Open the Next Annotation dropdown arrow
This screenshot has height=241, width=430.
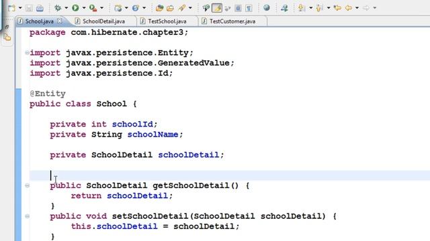(x=310, y=8)
